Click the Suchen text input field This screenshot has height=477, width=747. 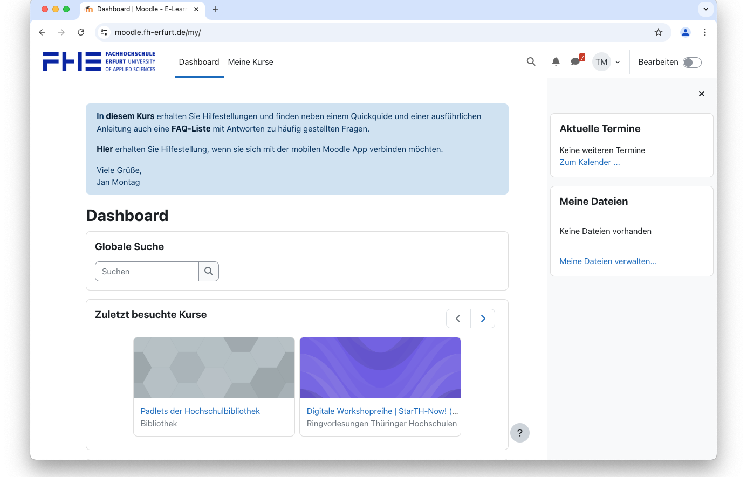tap(147, 272)
